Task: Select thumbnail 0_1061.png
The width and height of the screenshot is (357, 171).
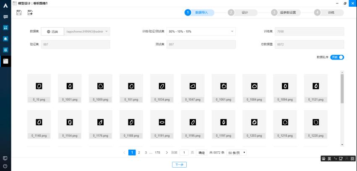Action: coord(223,88)
